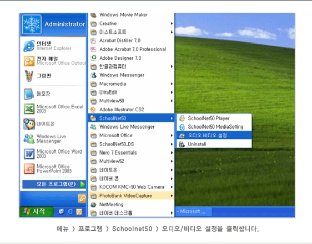Image resolution: width=312 pixels, height=244 pixels.
Task: Open SchoolNet50_DS folder entry
Action: pyautogui.click(x=131, y=144)
